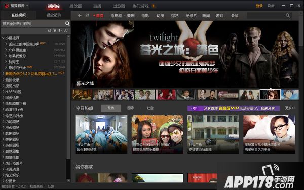Click the page reload icon beside back arrow
Viewport: 304px width, 190px height.
(87, 15)
